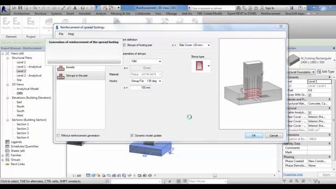
Task: Collapse the Structural Plans tree node
Action: (x=7, y=58)
